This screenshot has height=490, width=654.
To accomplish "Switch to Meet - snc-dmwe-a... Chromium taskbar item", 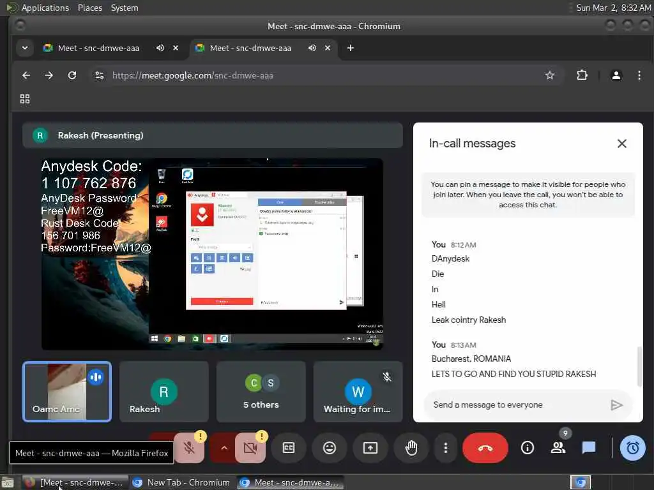I will coord(291,482).
